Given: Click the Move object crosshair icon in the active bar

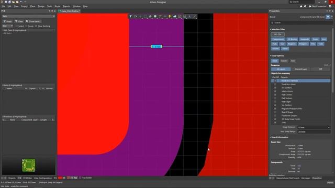Looking at the screenshot, I should 140,16.
